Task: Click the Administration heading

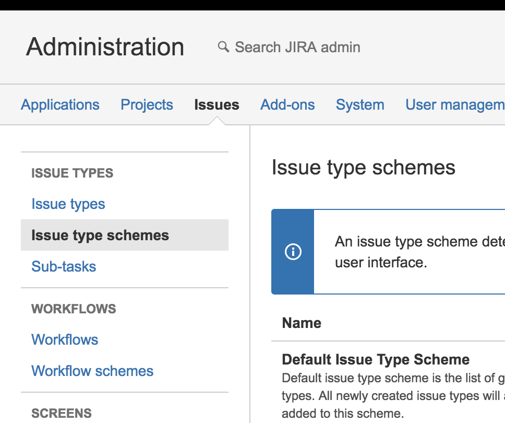Action: click(105, 46)
